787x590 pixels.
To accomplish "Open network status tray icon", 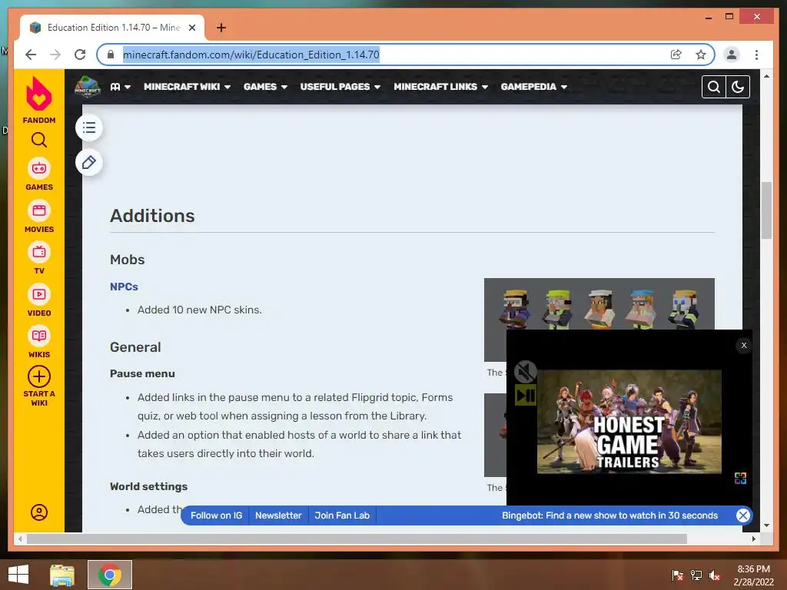I will pyautogui.click(x=696, y=575).
